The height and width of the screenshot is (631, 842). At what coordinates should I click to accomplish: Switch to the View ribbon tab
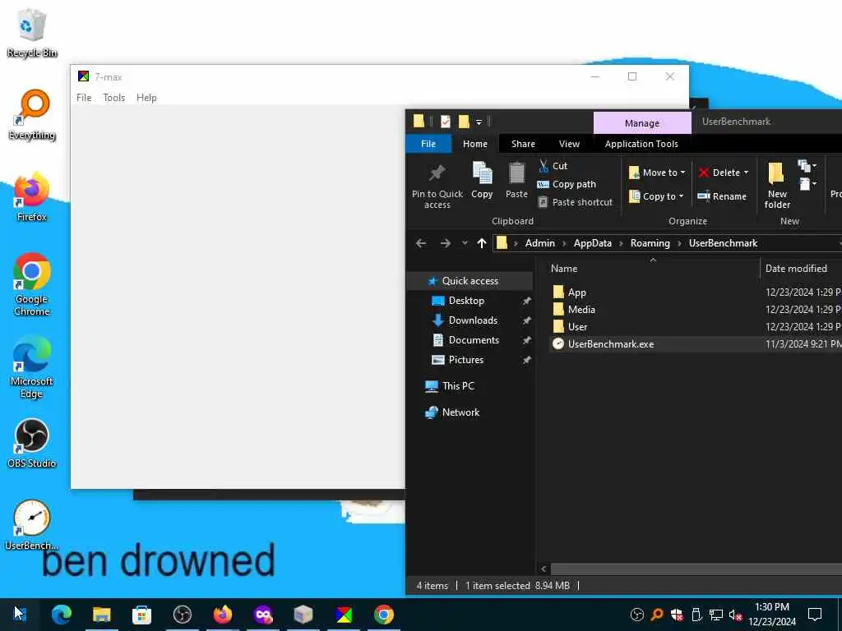(x=569, y=144)
